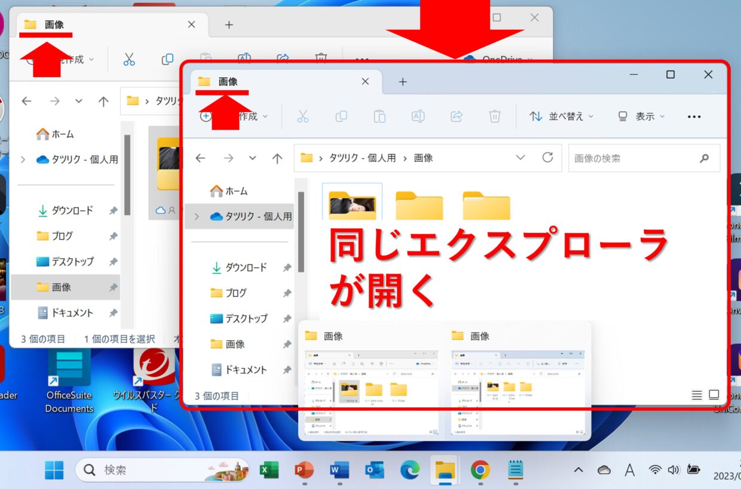The height and width of the screenshot is (489, 741).
Task: Expand タツリク - 個人用 tree arrow in back window
Action: [23, 160]
